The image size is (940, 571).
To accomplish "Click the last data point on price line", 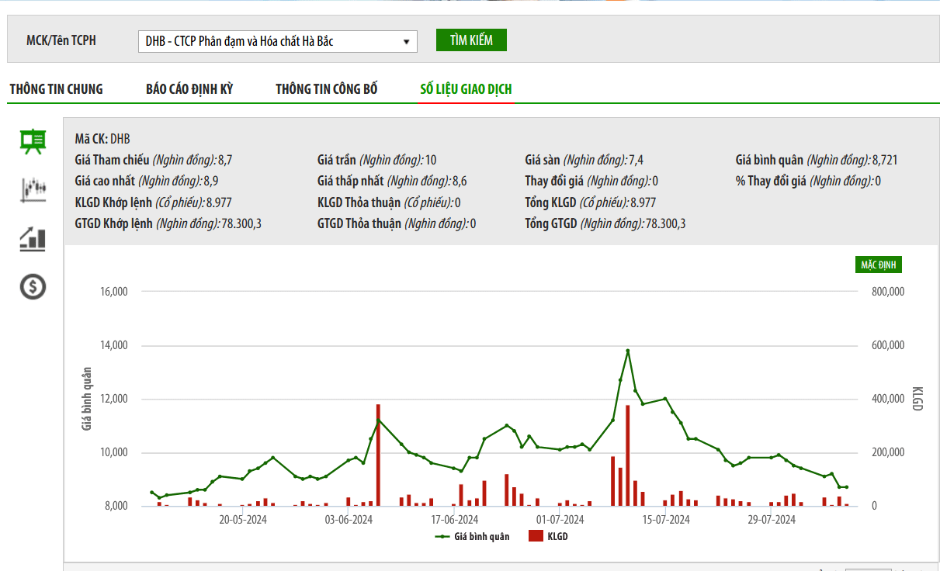I will [846, 487].
